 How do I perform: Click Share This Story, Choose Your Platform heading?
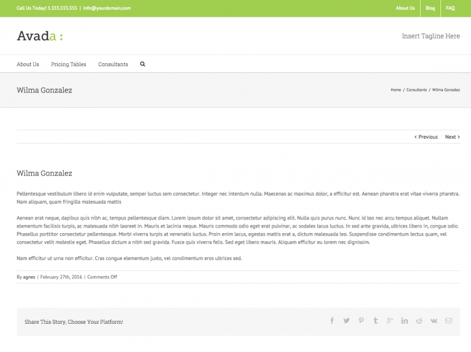(74, 322)
